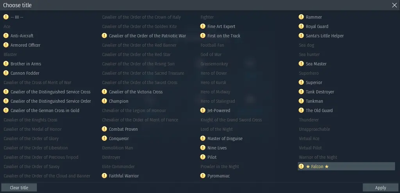The image size is (400, 193).
Task: Close the Choose title dialog
Action: [x=395, y=5]
